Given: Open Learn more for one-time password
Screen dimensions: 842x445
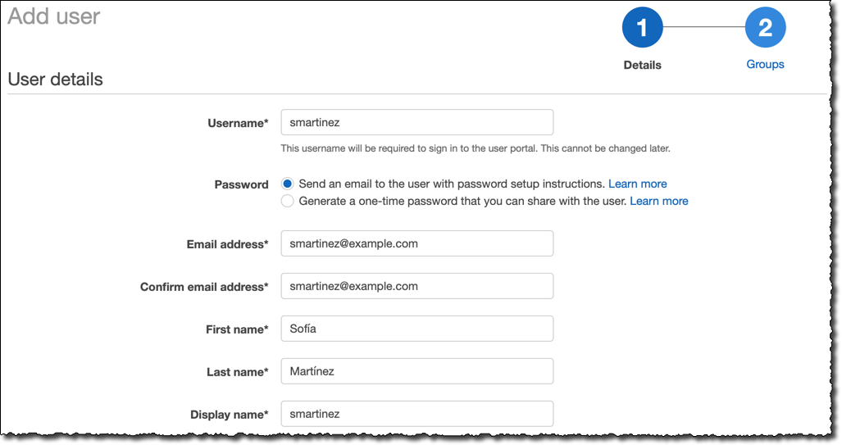Looking at the screenshot, I should tap(658, 201).
